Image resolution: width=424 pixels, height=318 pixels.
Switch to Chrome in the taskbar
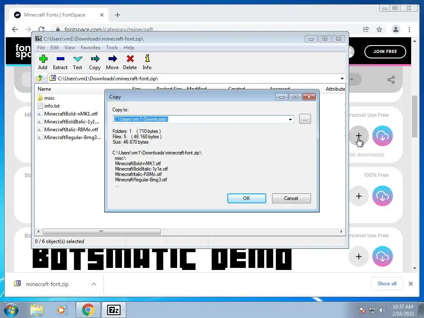coord(88,310)
